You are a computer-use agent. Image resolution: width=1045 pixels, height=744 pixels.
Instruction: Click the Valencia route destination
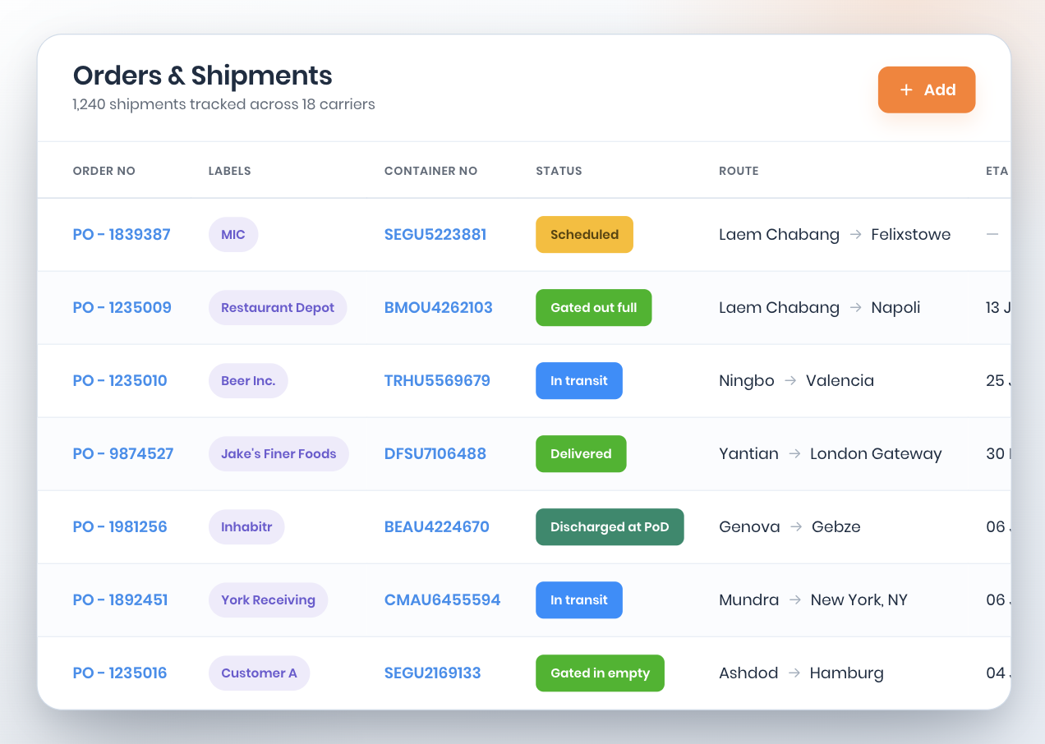pos(840,381)
